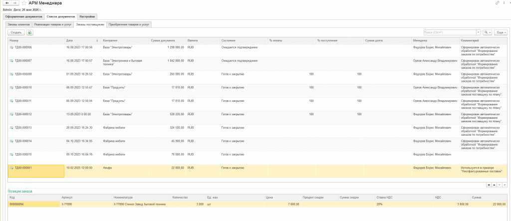This screenshot has width=511, height=221.
Task: Select the date cell 04.10.2023 16:34:05
Action: 83,144
